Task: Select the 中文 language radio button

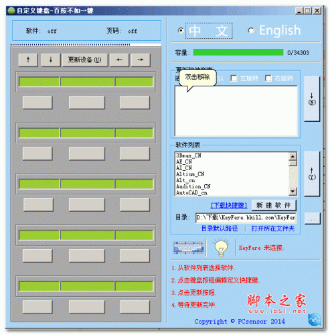Action: (x=181, y=30)
